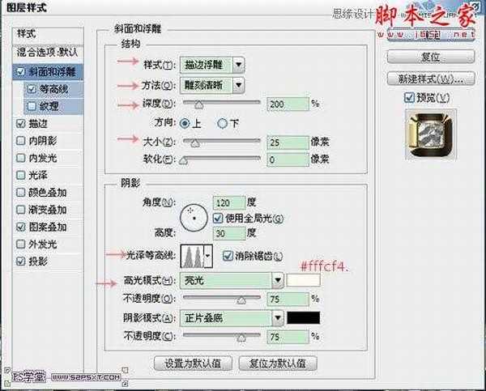Image resolution: width=486 pixels, height=391 pixels.
Task: Click the 大小 slider handle
Action: click(x=195, y=143)
